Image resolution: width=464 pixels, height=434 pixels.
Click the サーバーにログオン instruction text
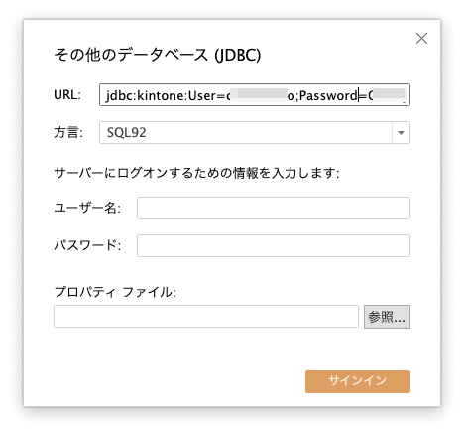pos(196,173)
